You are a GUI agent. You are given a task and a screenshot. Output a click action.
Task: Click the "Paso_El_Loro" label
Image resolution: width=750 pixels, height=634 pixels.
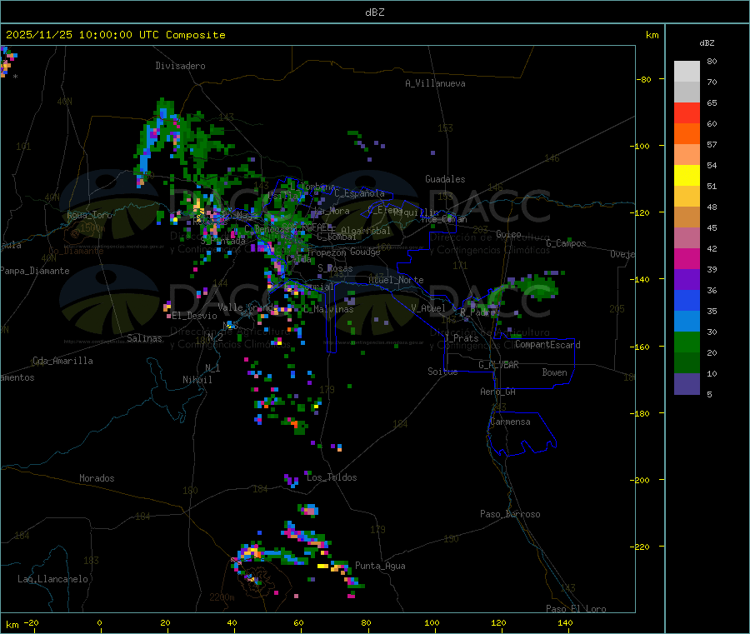[x=576, y=609]
